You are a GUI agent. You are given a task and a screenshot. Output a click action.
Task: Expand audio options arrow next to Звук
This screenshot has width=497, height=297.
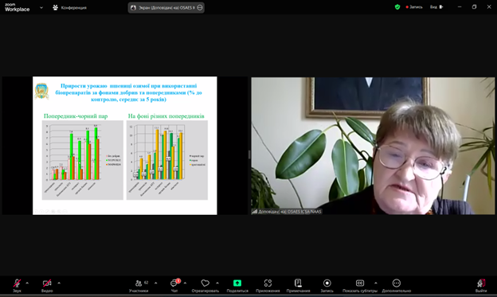coord(27,283)
